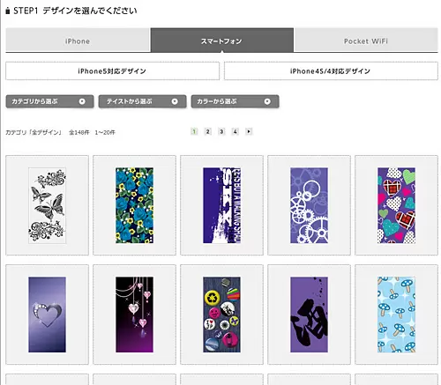Image resolution: width=441 pixels, height=385 pixels.
Task: Switch to the iPhone tab
Action: point(78,41)
